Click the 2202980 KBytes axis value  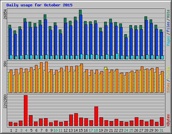pyautogui.click(x=5, y=102)
